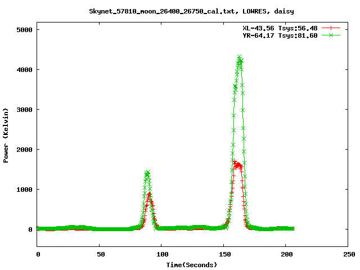Viewport: 360px width, 270px height.
Task: Click the x-axis tick value 50
Action: pos(101,254)
